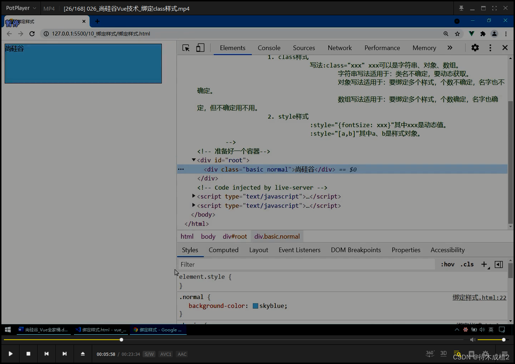
Task: Open the Event Listeners pane
Action: coord(299,250)
